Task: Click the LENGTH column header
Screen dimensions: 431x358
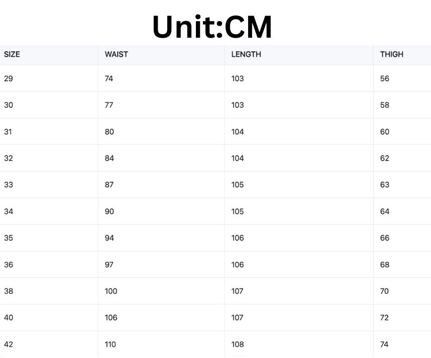Action: point(246,54)
